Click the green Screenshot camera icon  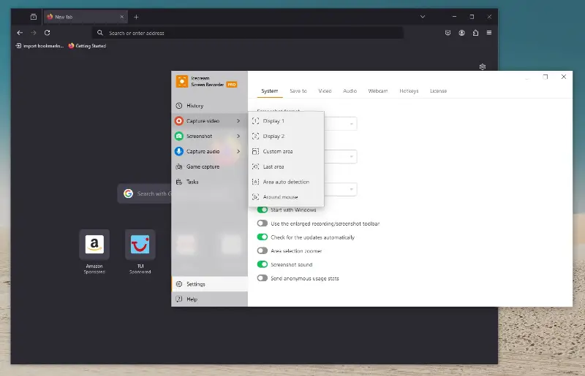point(179,136)
